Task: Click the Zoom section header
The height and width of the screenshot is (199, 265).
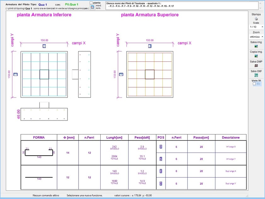Action: click(x=256, y=32)
